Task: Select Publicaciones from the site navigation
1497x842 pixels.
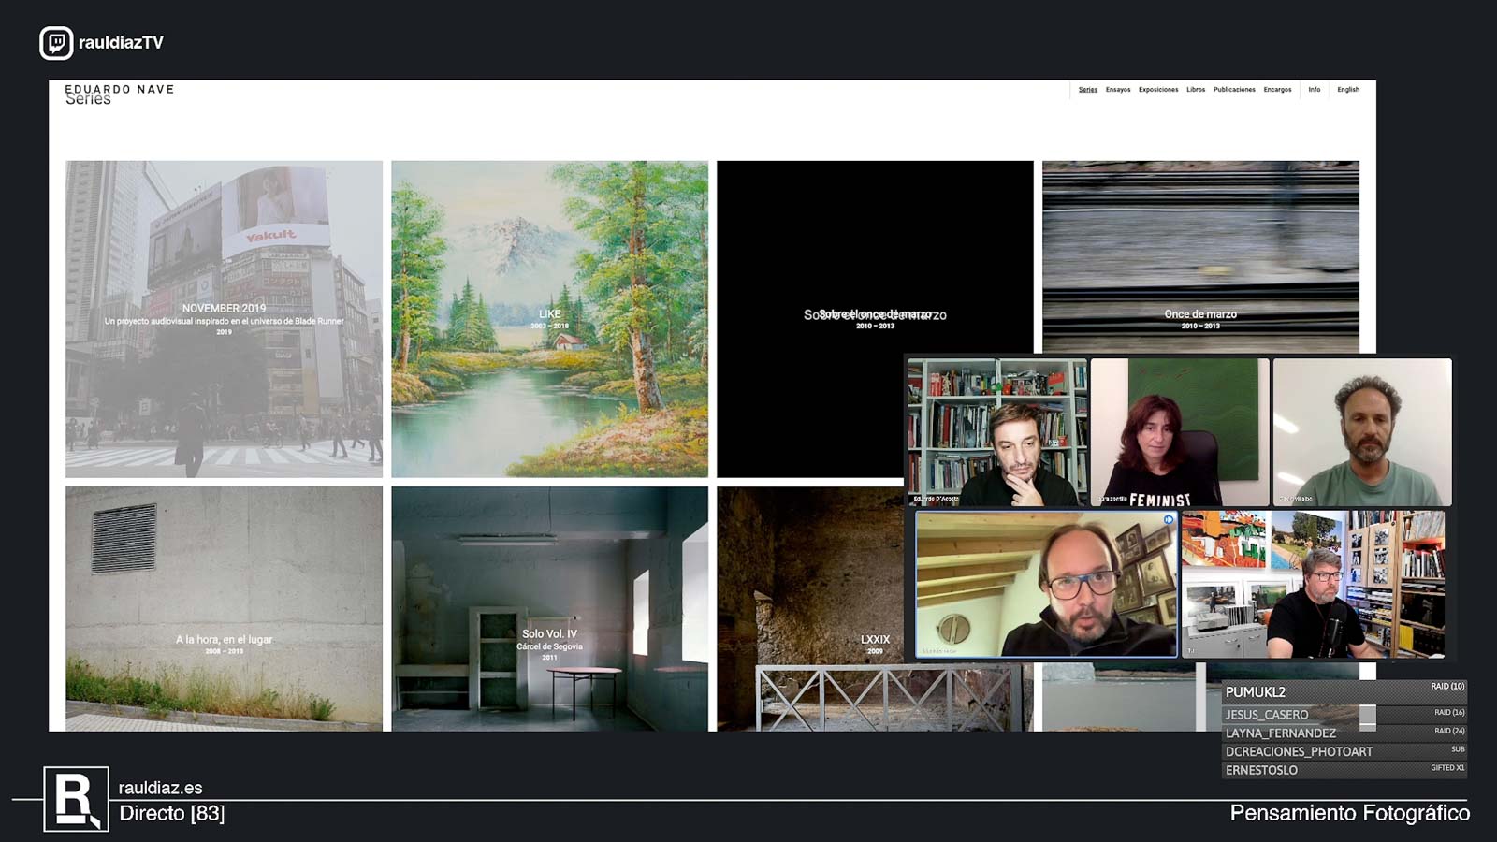Action: [1234, 90]
